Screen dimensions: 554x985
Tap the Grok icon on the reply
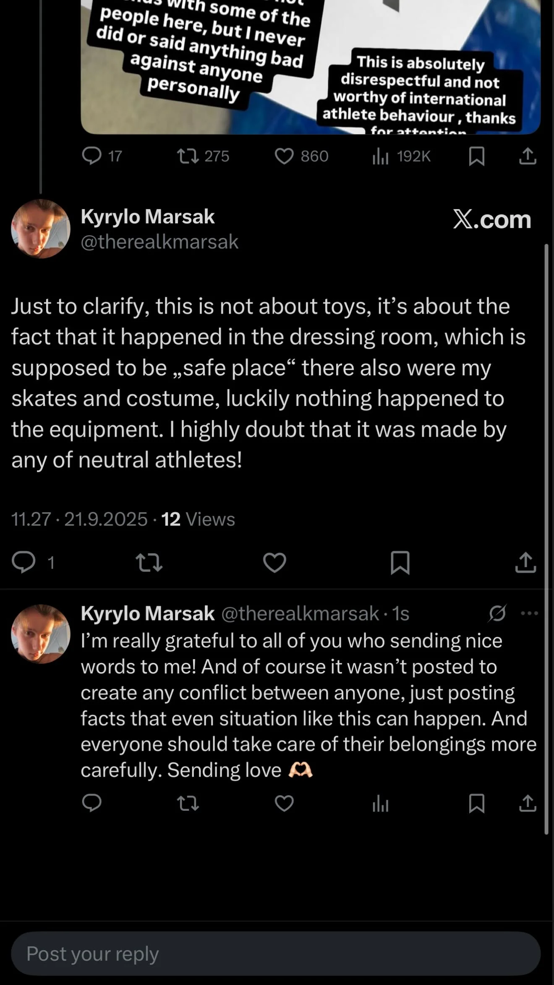tap(497, 613)
